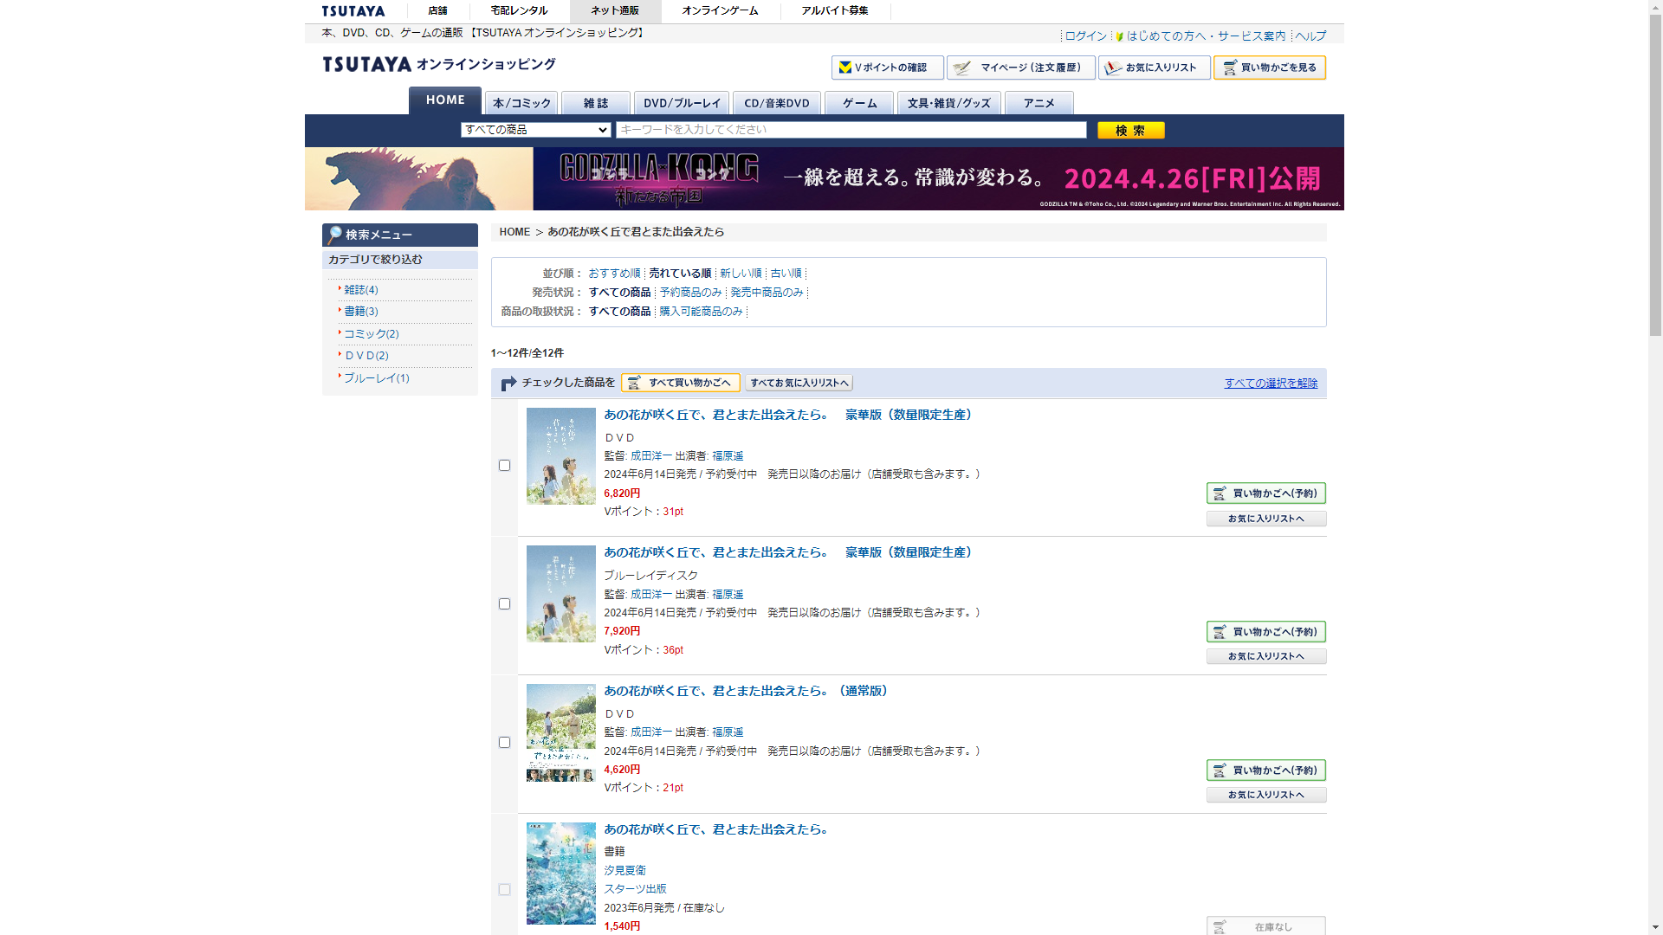
Task: Open the すべての商品 category dropdown
Action: (535, 130)
